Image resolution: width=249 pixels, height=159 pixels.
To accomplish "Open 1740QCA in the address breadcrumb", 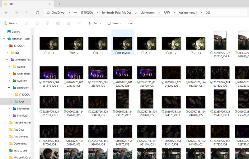I will pyautogui.click(x=87, y=12).
